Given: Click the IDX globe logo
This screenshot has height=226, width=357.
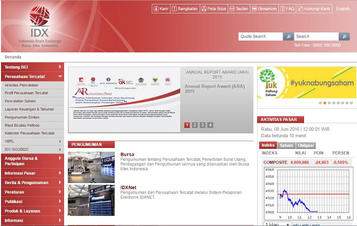Looking at the screenshot, I should pyautogui.click(x=40, y=16).
